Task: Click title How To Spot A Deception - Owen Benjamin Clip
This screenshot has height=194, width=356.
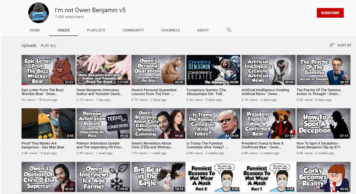Action: tap(318, 145)
